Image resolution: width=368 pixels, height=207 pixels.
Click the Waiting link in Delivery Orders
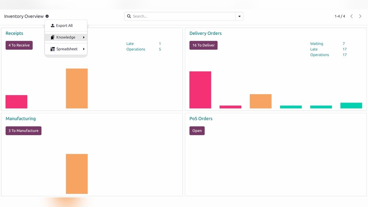click(x=316, y=44)
